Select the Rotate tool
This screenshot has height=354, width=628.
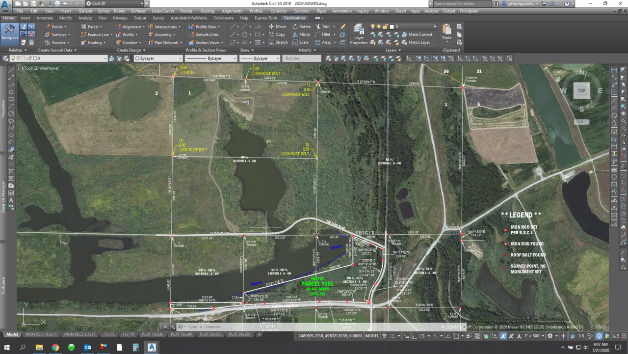tap(301, 27)
